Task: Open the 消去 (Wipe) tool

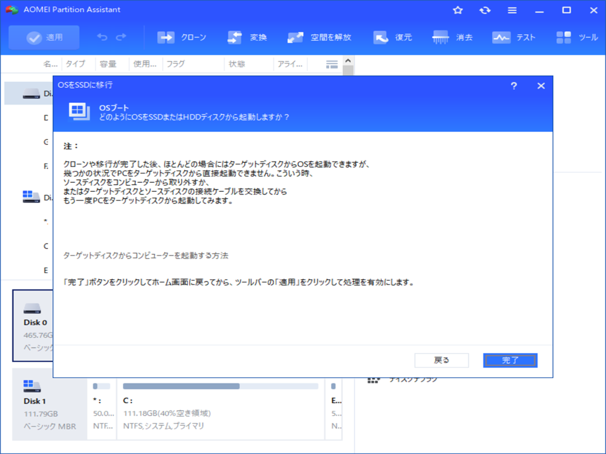Action: pos(453,38)
